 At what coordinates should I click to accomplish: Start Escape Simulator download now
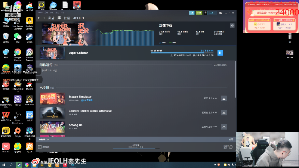click(x=224, y=98)
